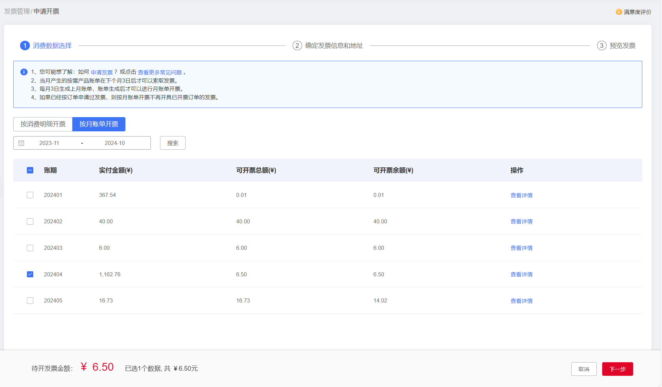Open end month picker showing 2024-10
The image size is (662, 387).
coord(115,143)
